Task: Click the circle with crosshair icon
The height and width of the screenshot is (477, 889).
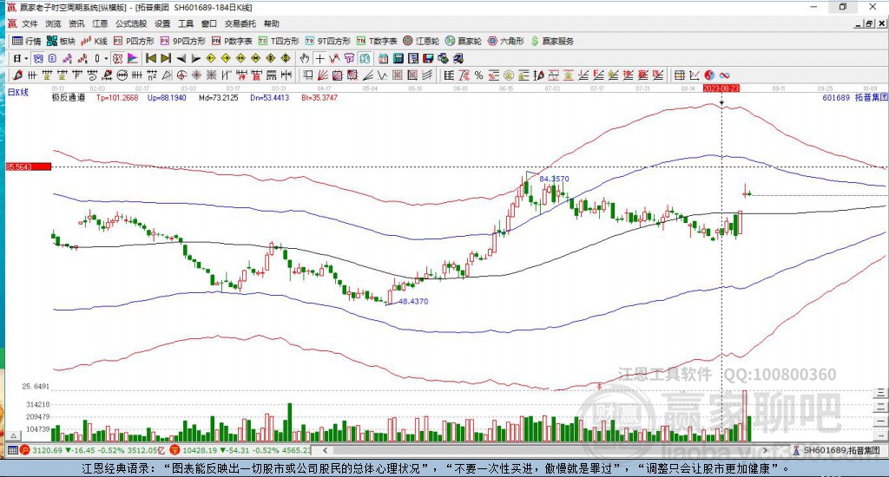Action: coord(181,75)
